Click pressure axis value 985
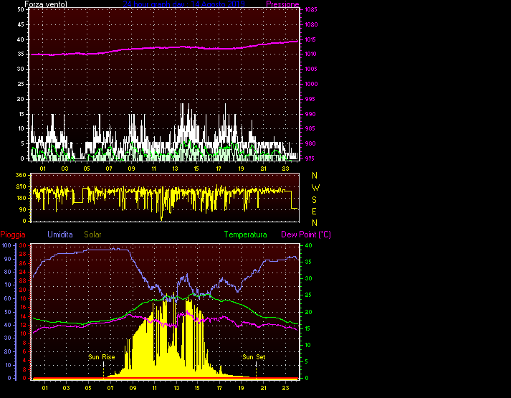Screen dimensions: 511x398 tap(310, 128)
